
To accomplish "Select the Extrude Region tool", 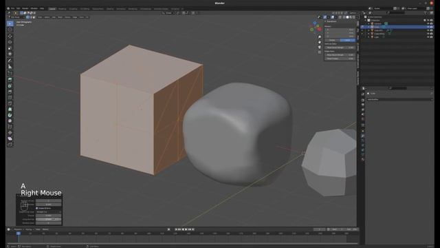I will pyautogui.click(x=10, y=80).
